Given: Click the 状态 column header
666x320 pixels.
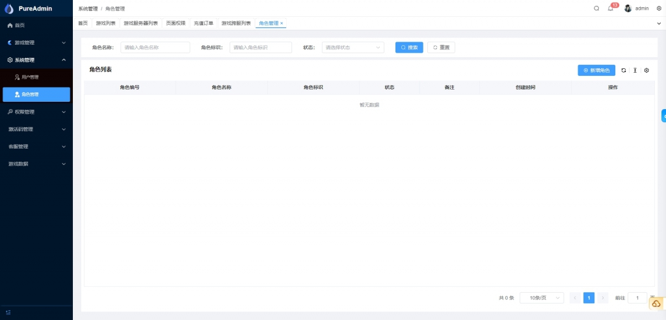Looking at the screenshot, I should [x=390, y=88].
